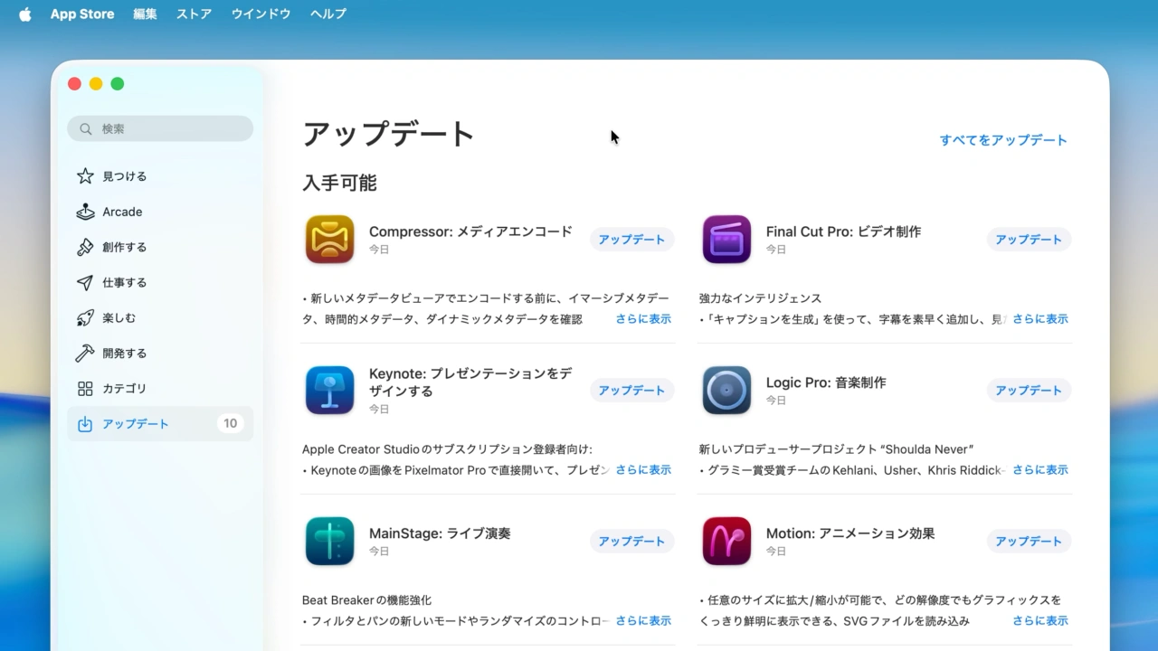Click text Beat Breakerの機能強化

click(366, 600)
